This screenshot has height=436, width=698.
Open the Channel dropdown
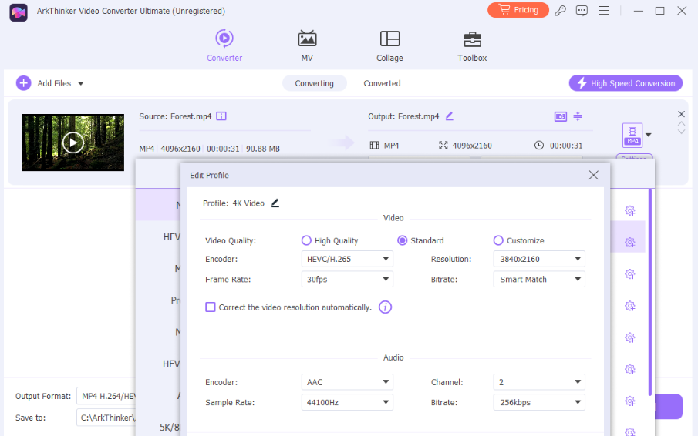point(539,382)
